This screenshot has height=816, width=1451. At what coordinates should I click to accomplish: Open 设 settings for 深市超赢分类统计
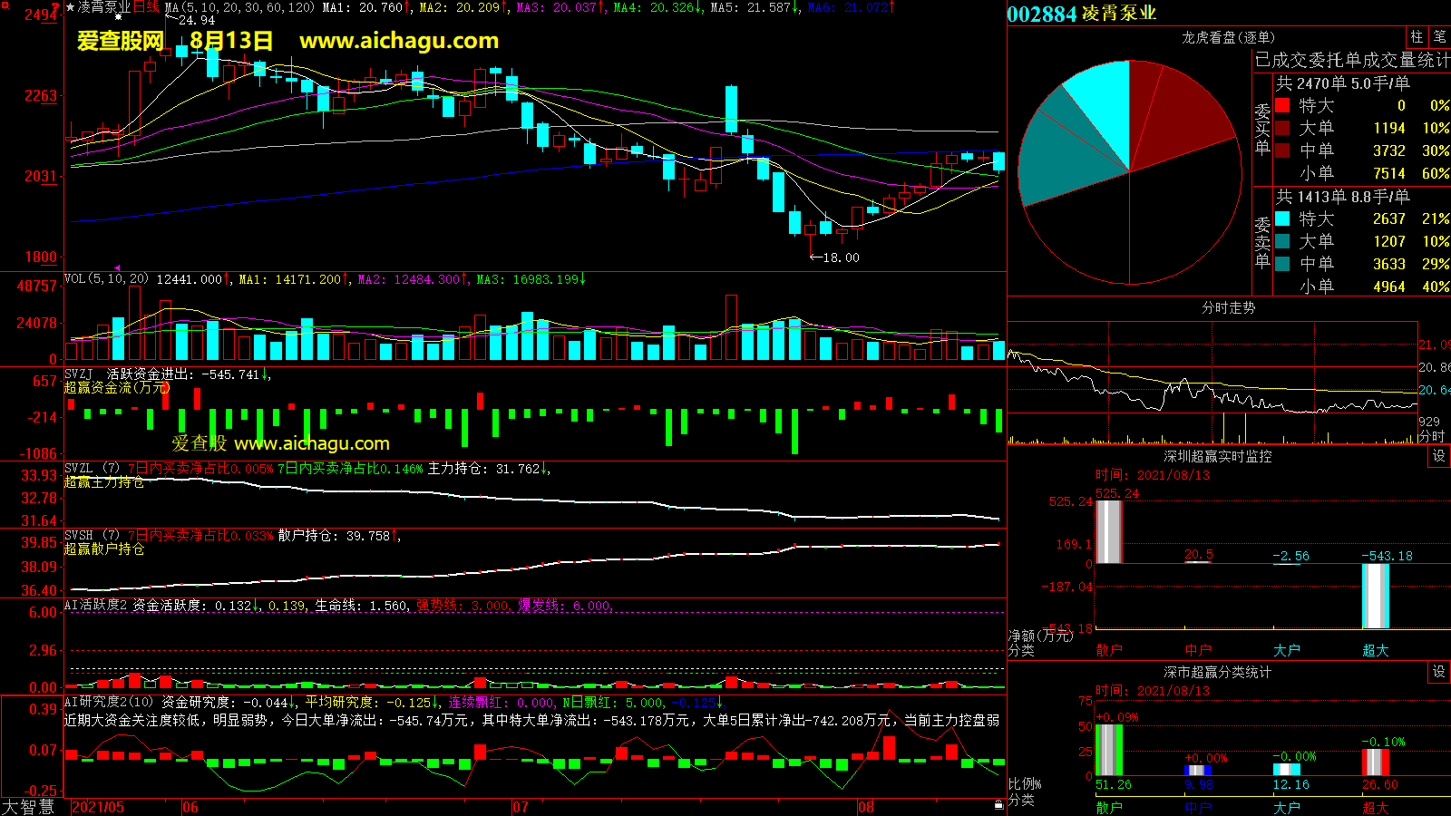click(1439, 672)
